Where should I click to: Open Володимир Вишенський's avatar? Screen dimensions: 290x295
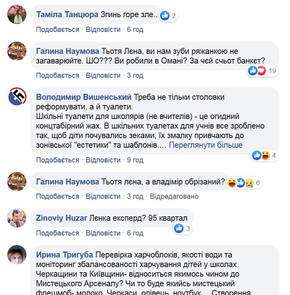[17, 97]
